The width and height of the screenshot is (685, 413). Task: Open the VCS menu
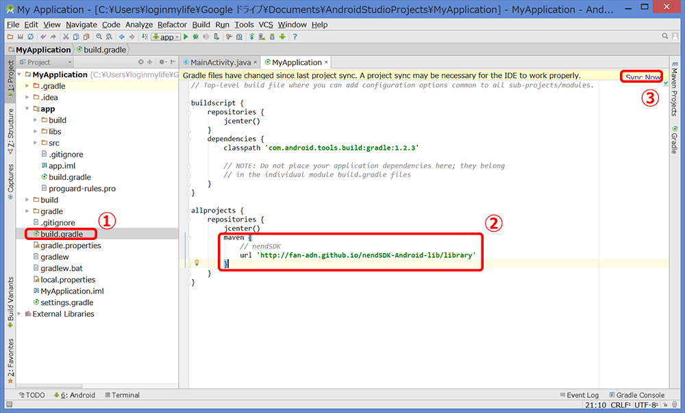click(266, 25)
